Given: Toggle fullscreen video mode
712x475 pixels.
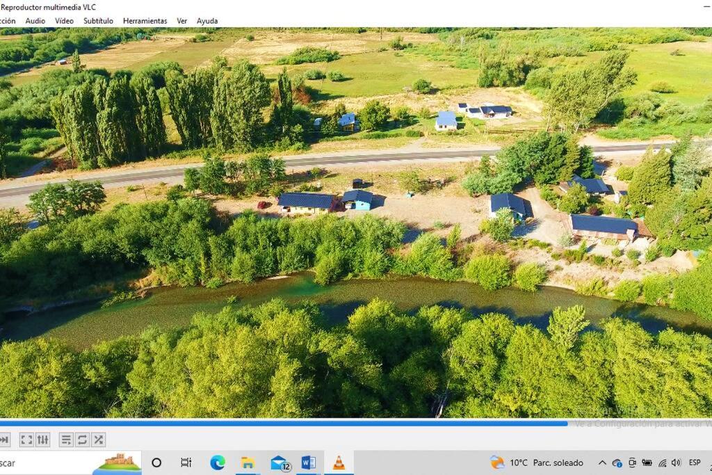Looking at the screenshot, I should (x=26, y=440).
